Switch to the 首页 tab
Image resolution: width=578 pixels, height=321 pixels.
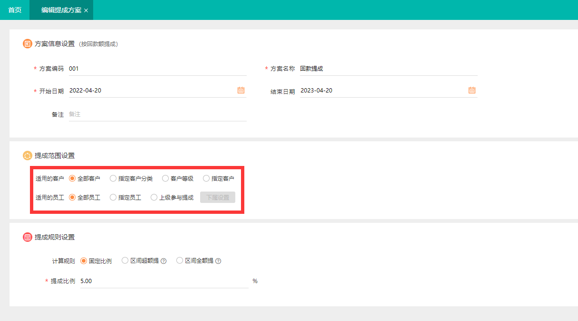(x=15, y=10)
